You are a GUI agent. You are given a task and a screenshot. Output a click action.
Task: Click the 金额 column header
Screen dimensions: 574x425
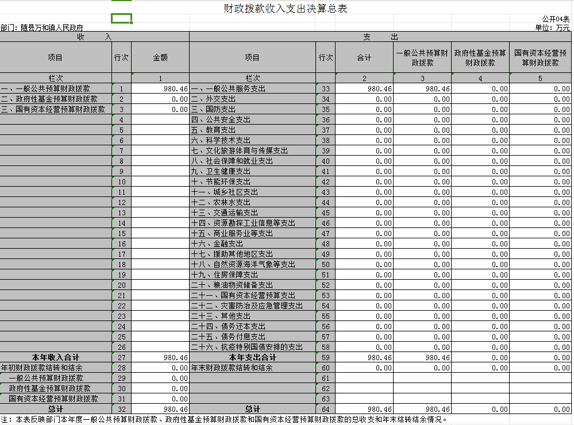(x=160, y=57)
